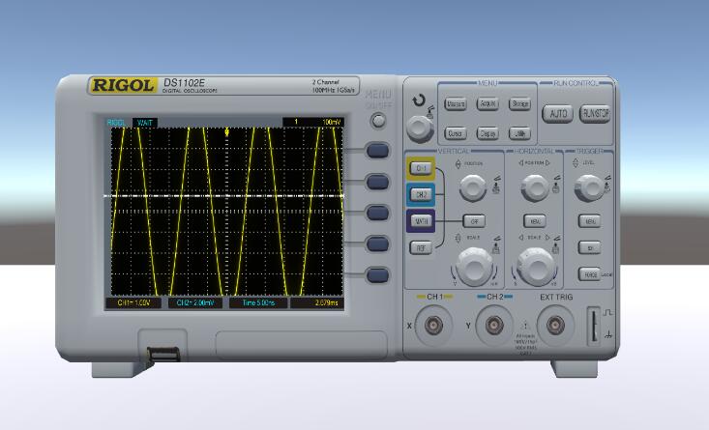Open the Storage menu
This screenshot has width=709, height=430.
pos(519,103)
